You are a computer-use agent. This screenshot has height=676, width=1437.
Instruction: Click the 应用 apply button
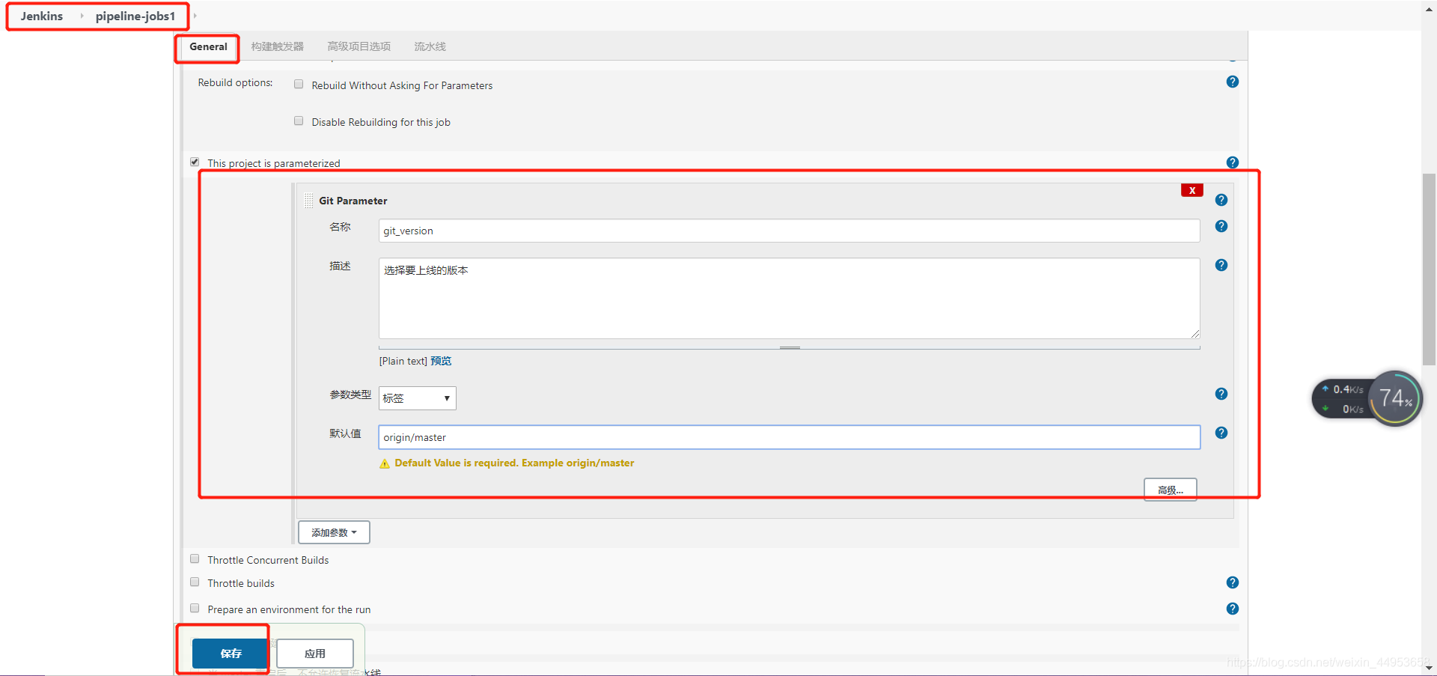(x=315, y=654)
